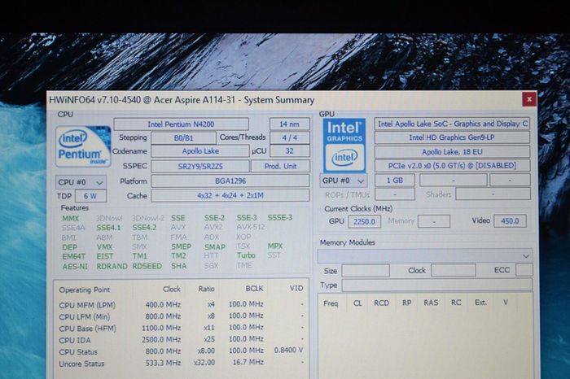Click the 6 W TDP value
Screen dimensions: 570x379
pyautogui.click(x=90, y=196)
